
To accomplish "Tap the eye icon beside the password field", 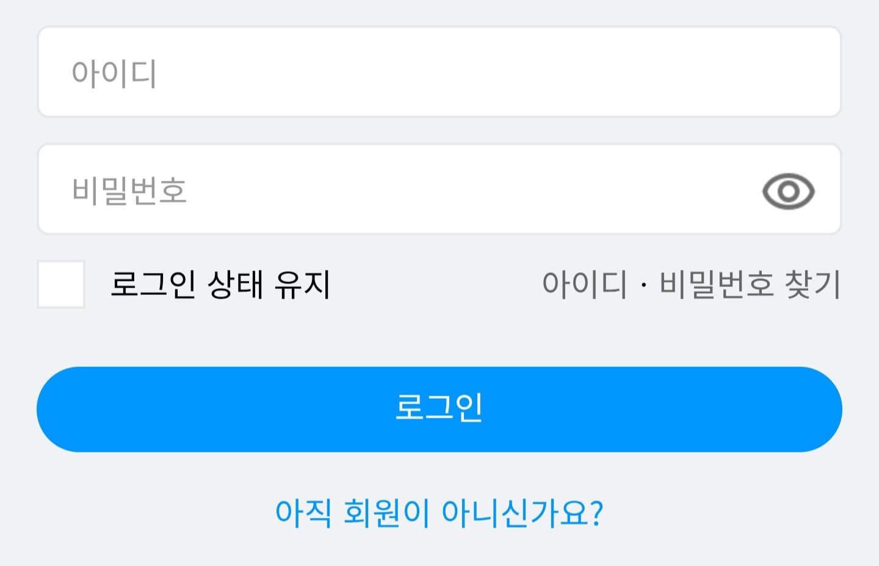I will [788, 191].
